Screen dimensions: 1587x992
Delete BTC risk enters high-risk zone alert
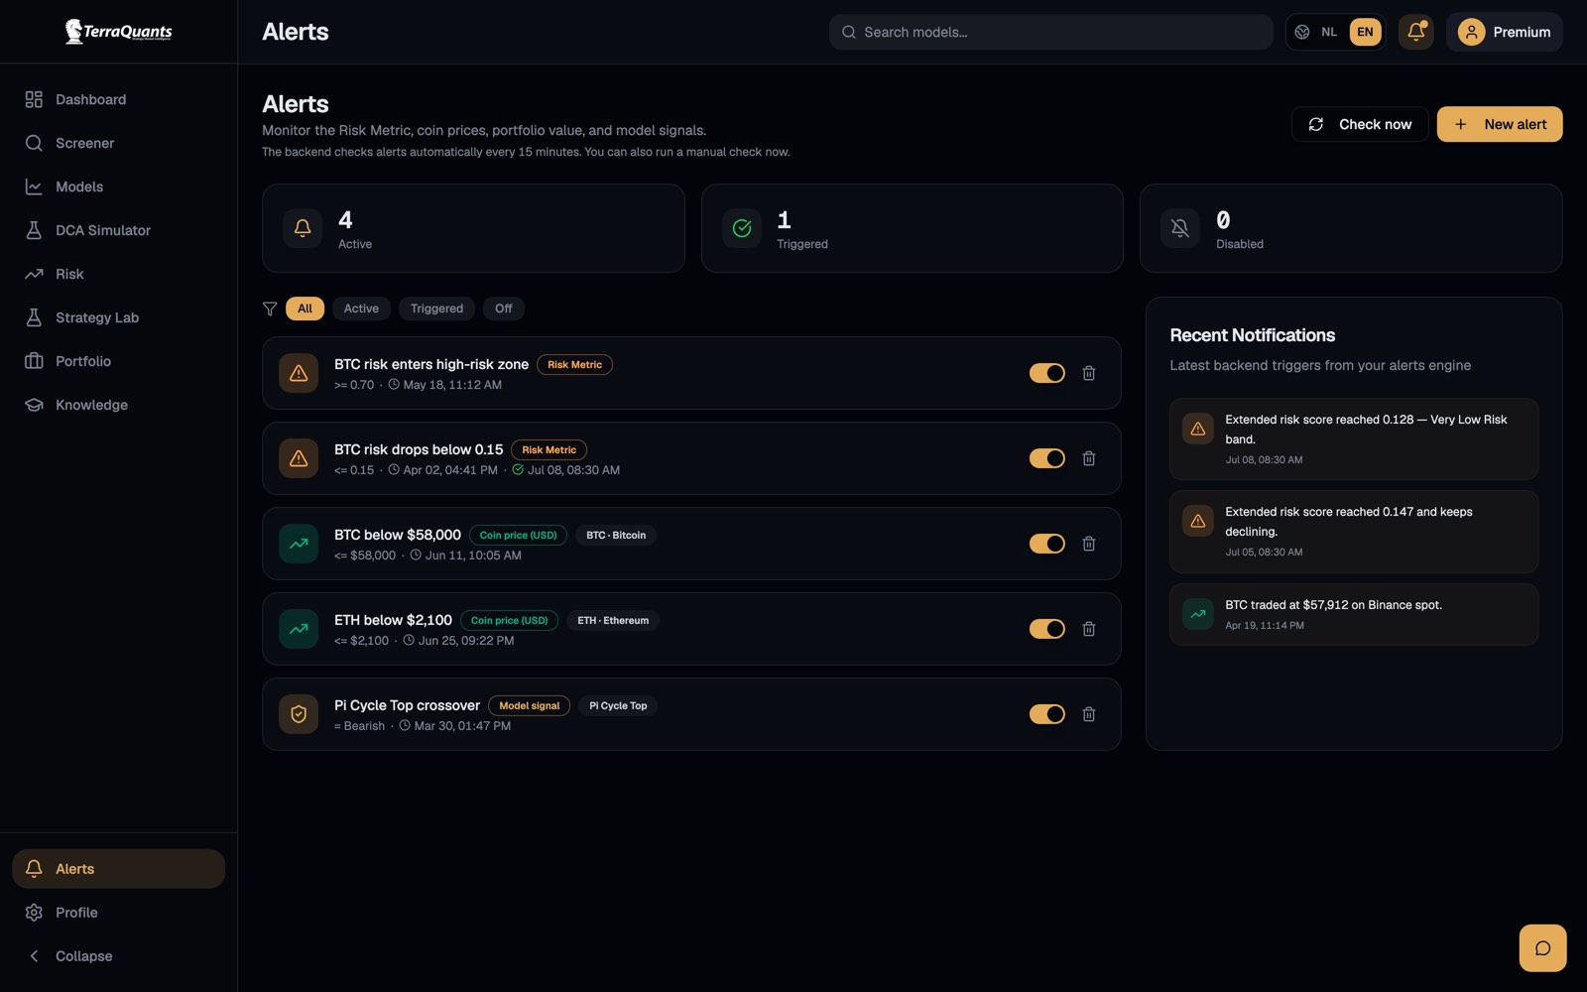click(x=1088, y=373)
